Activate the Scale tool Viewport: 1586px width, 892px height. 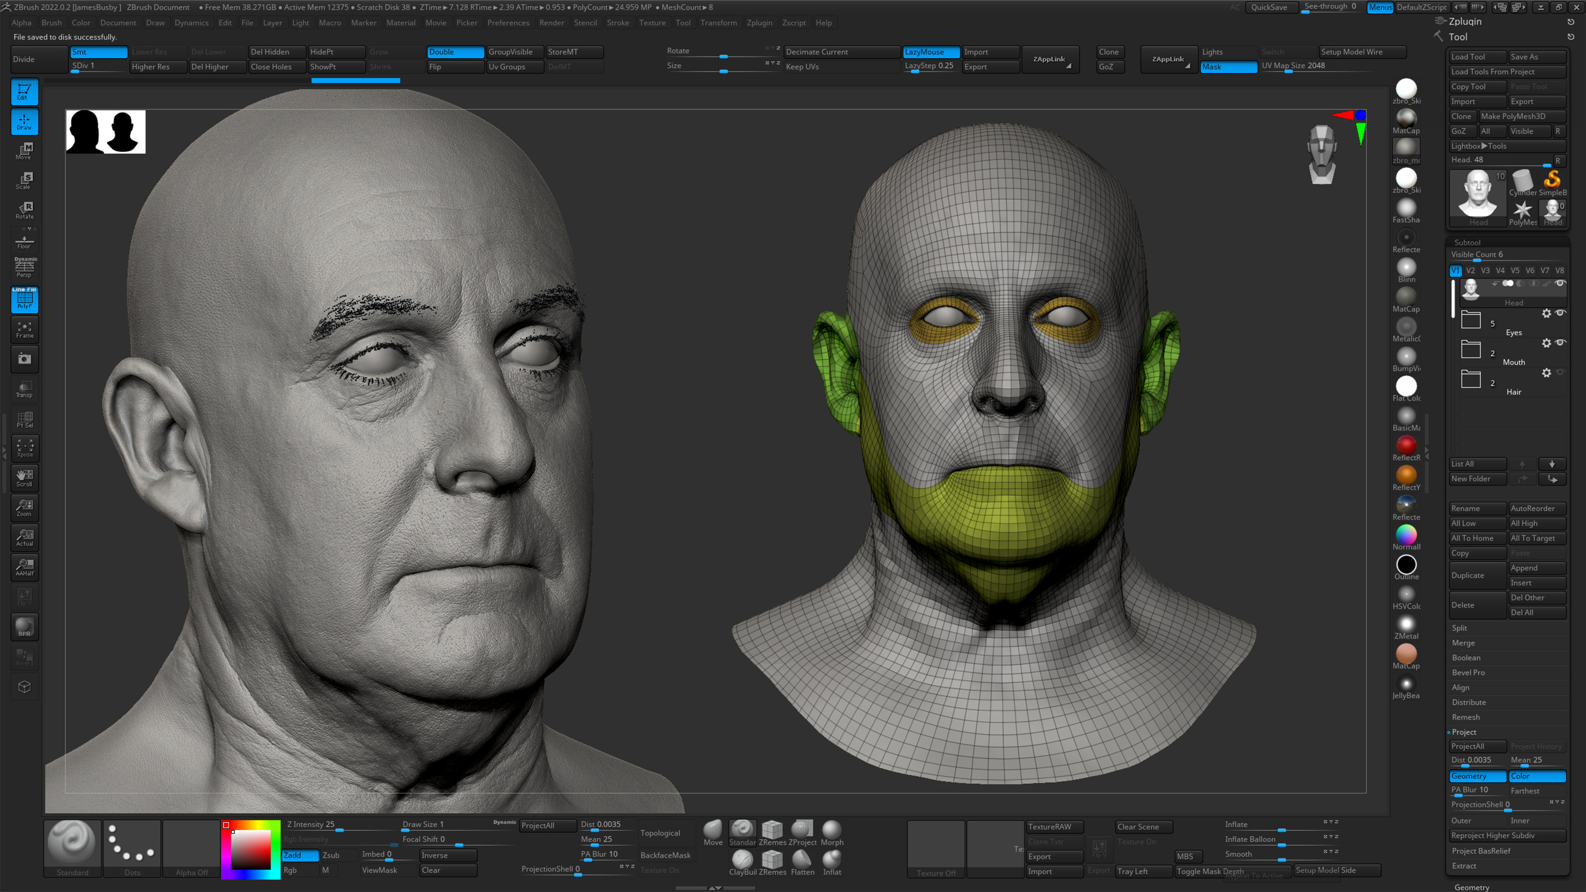(x=25, y=180)
